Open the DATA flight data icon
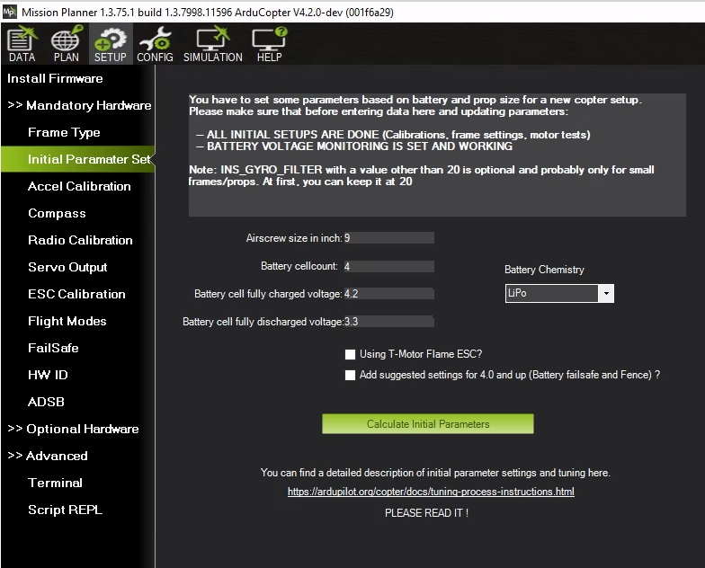 click(22, 45)
